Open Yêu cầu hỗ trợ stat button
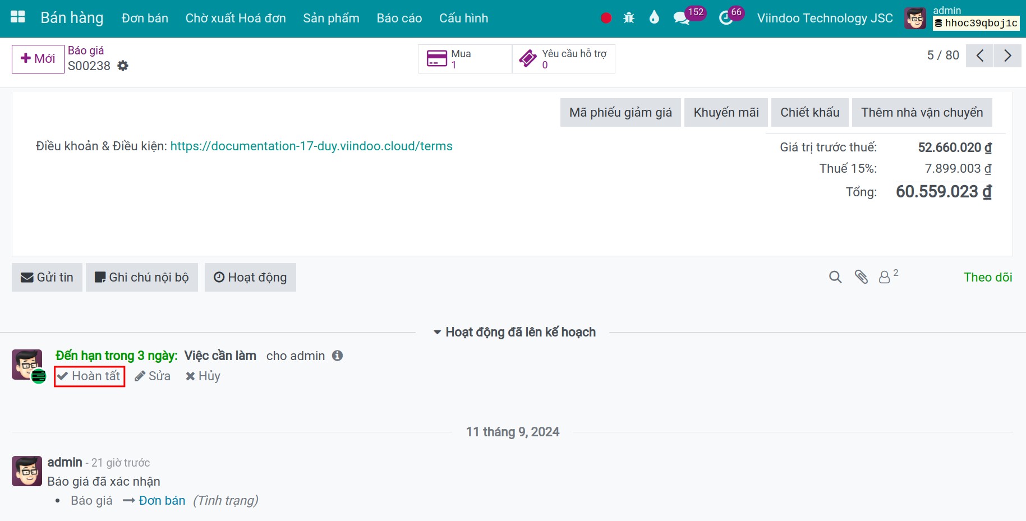 tap(564, 59)
